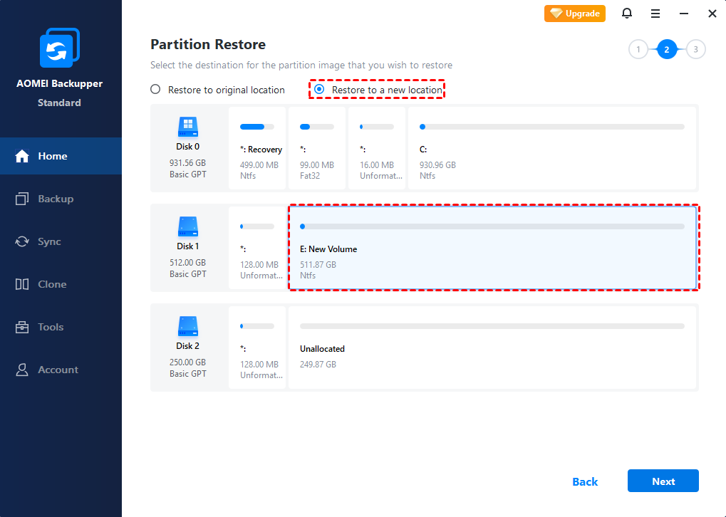Choose the Recovery 499.00 MB partition
726x517 pixels.
257,148
